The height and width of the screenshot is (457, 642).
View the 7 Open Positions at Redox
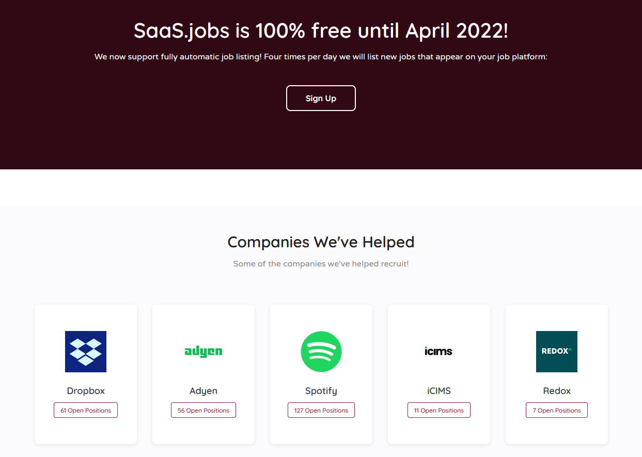click(556, 409)
